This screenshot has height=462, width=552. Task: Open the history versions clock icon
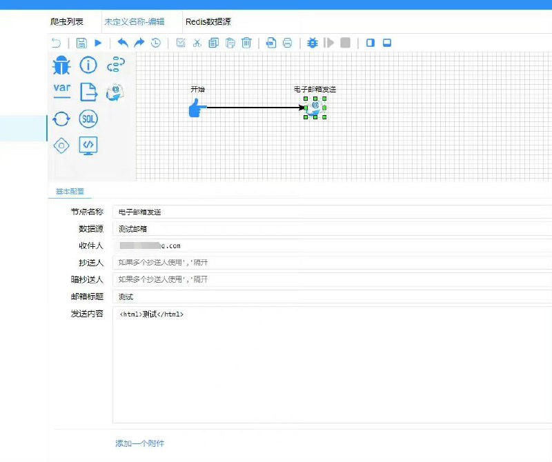coord(156,43)
